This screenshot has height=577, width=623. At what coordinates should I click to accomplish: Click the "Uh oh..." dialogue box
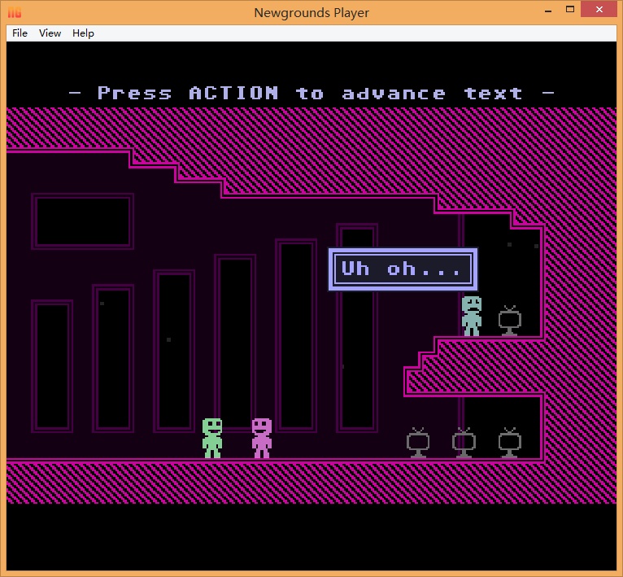pyautogui.click(x=403, y=269)
